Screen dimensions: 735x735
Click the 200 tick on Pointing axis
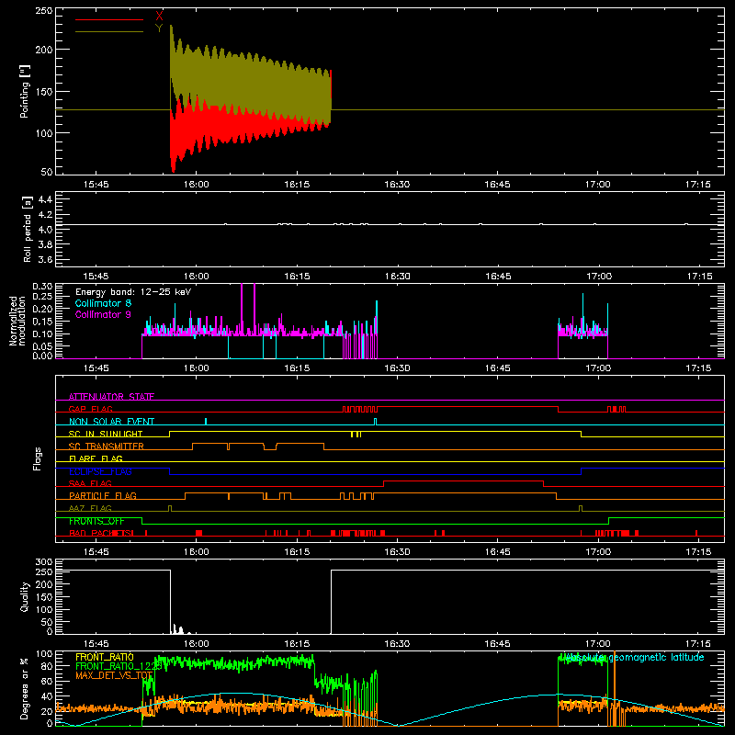pyautogui.click(x=43, y=50)
